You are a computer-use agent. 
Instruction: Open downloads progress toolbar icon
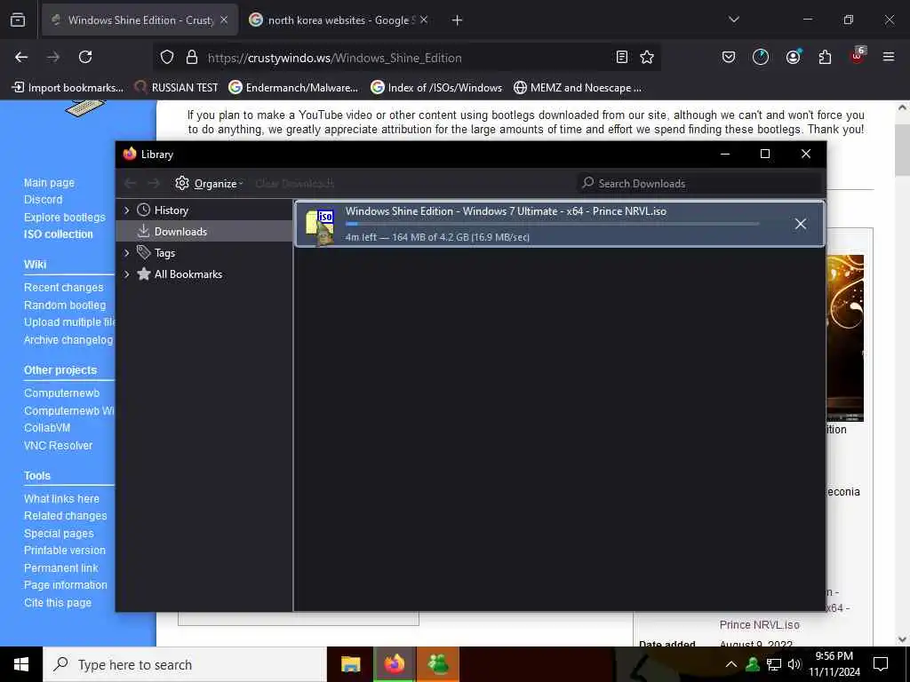coord(761,57)
